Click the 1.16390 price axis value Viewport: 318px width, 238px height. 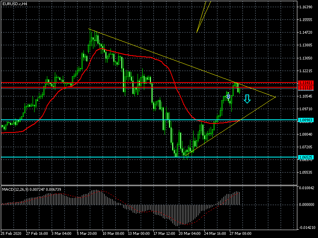coord(306,7)
